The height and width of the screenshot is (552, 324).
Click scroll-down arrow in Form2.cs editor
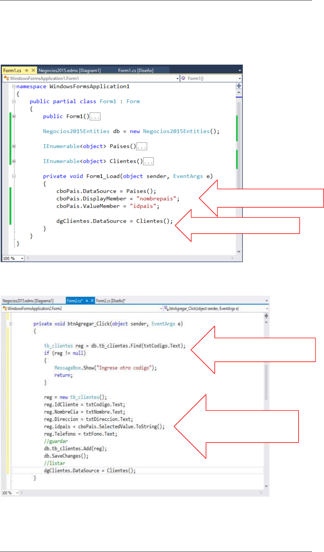pyautogui.click(x=266, y=487)
